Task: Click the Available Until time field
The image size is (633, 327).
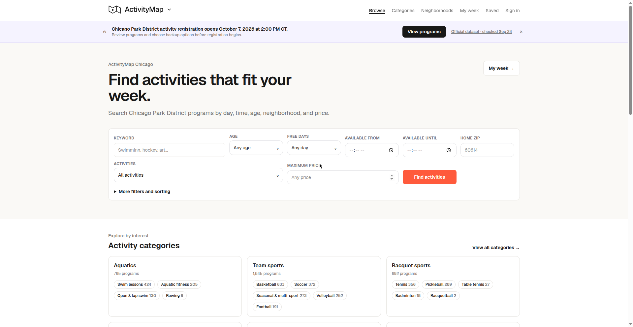Action: pyautogui.click(x=429, y=150)
